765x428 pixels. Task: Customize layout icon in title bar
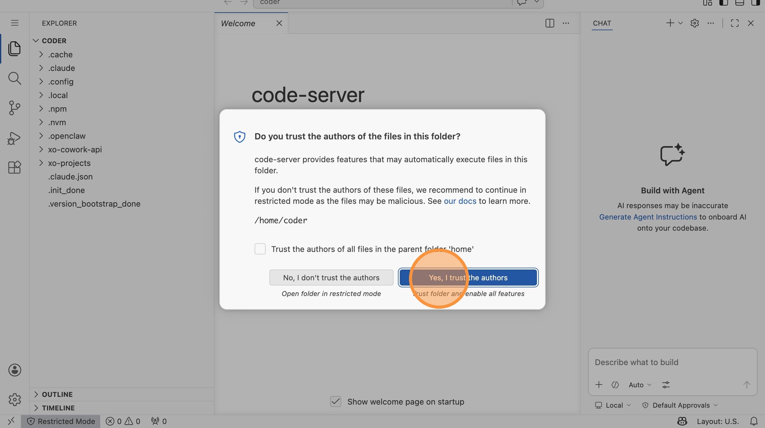coord(707,2)
